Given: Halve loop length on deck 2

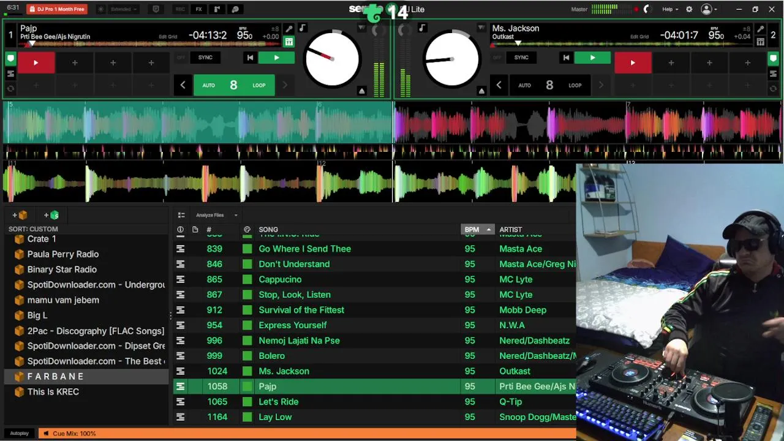Looking at the screenshot, I should coord(499,85).
